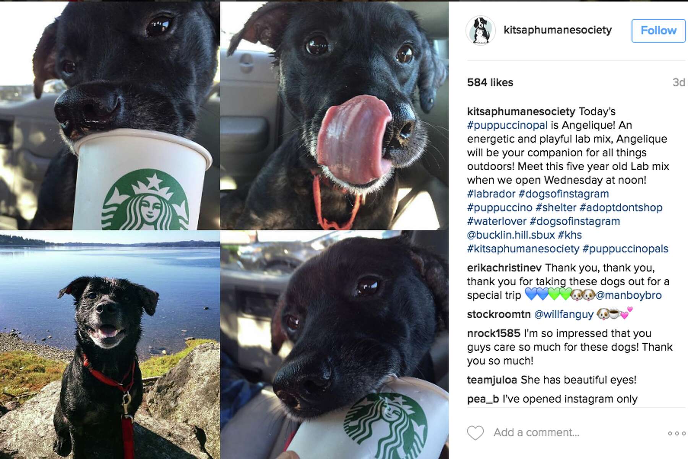
Task: Click the 3d post timestamp
Action: tap(678, 83)
